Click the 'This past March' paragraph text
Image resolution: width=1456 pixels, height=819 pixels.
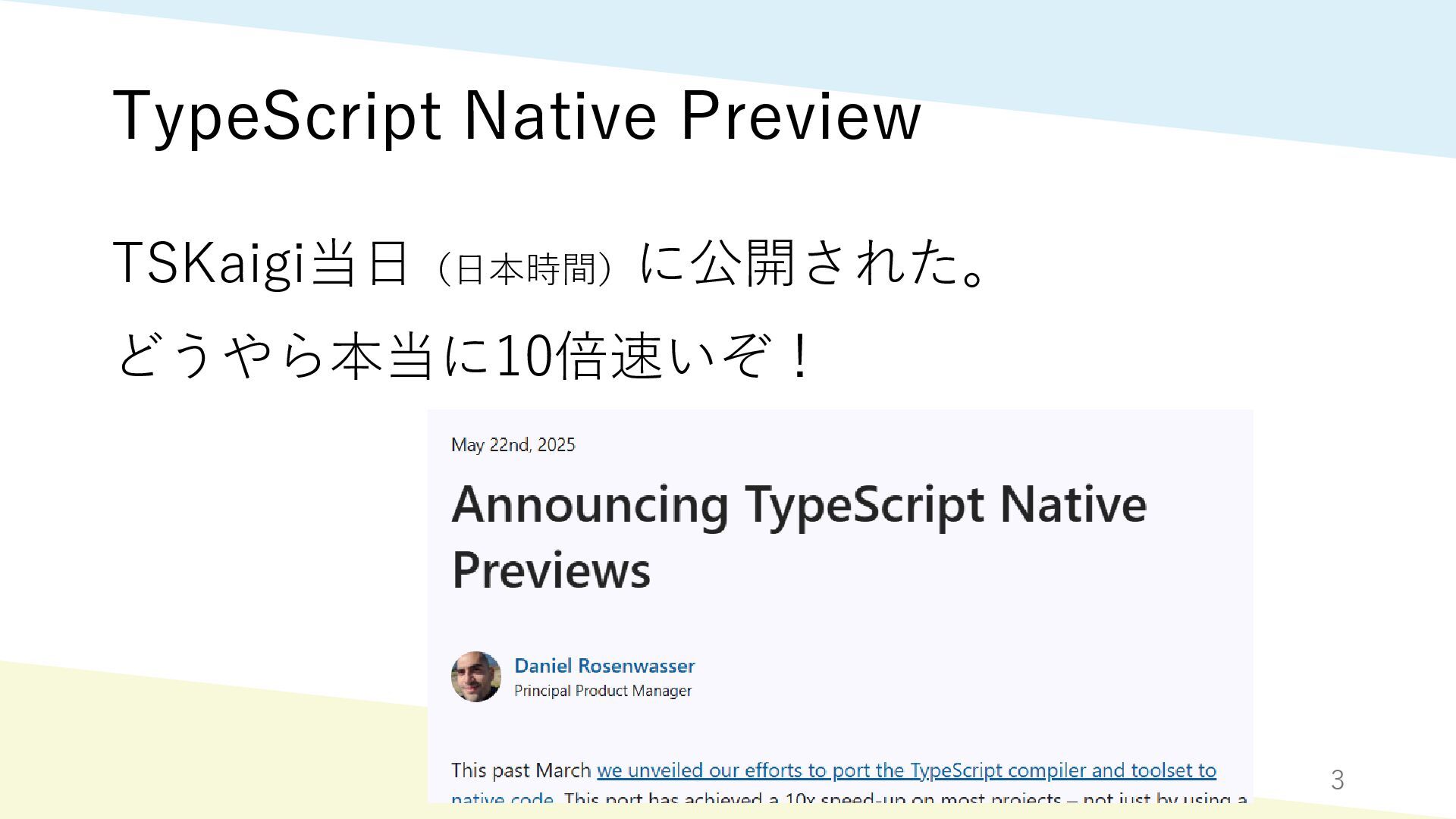click(x=520, y=770)
